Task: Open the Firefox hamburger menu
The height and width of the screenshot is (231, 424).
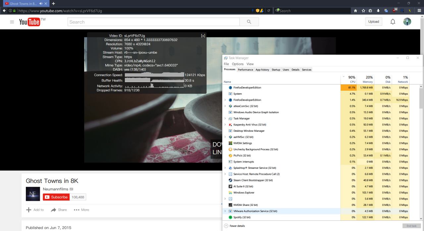Action: (x=419, y=11)
